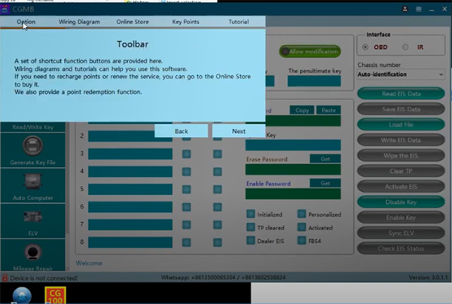The width and height of the screenshot is (452, 304).
Task: Click Next in the Toolbar tutorial
Action: pyautogui.click(x=238, y=131)
